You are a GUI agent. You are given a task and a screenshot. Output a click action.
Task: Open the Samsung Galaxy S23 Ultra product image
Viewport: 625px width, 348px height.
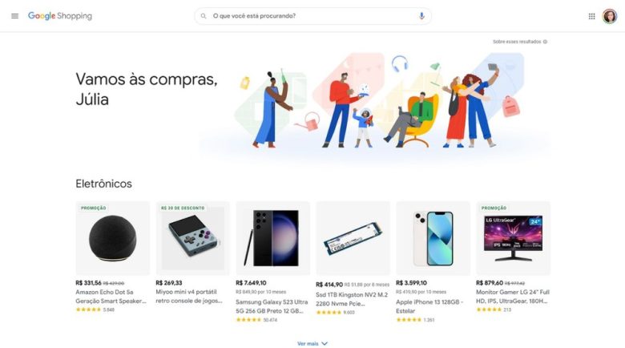(273, 238)
